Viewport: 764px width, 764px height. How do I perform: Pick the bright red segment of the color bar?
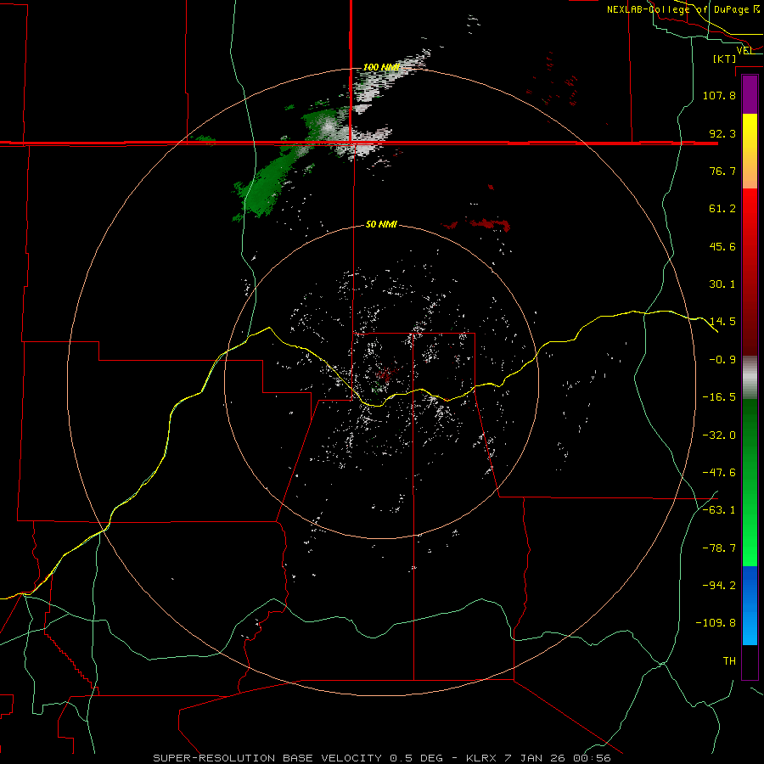[x=750, y=215]
